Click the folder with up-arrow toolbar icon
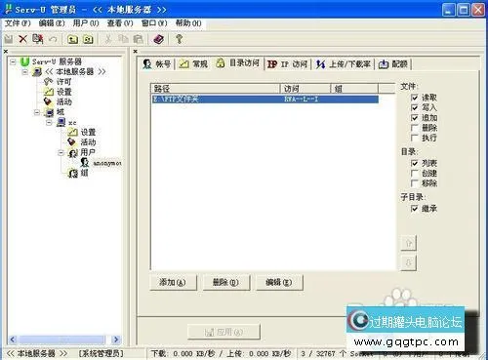Viewport: 488px width, 360px height. (x=72, y=39)
